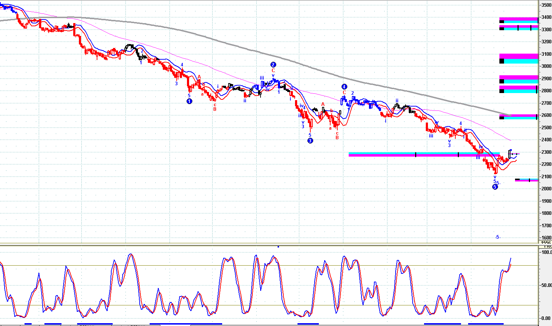Select red C label under circled 2
This screenshot has width=552, height=326.
click(273, 71)
